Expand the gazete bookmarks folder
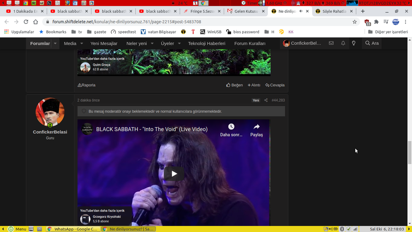 point(97,32)
